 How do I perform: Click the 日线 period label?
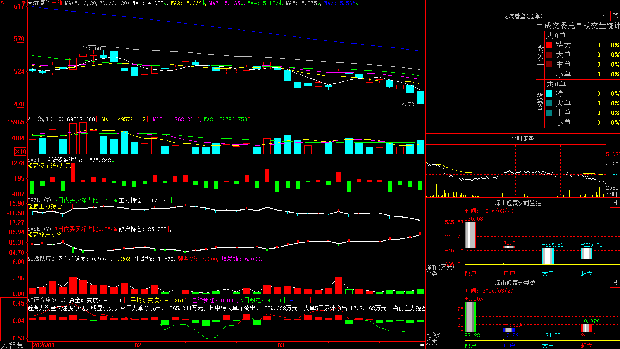(57, 3)
